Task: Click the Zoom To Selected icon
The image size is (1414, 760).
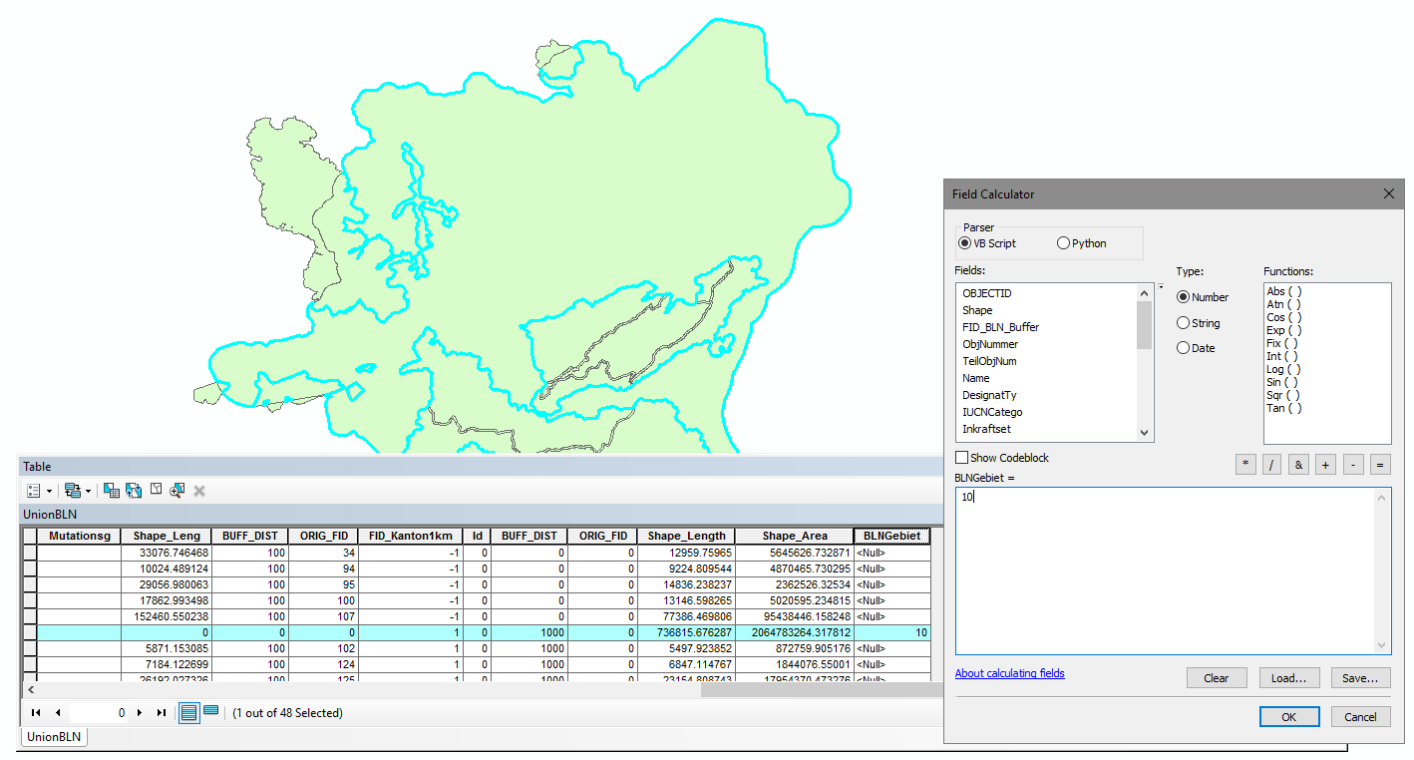Action: (177, 491)
